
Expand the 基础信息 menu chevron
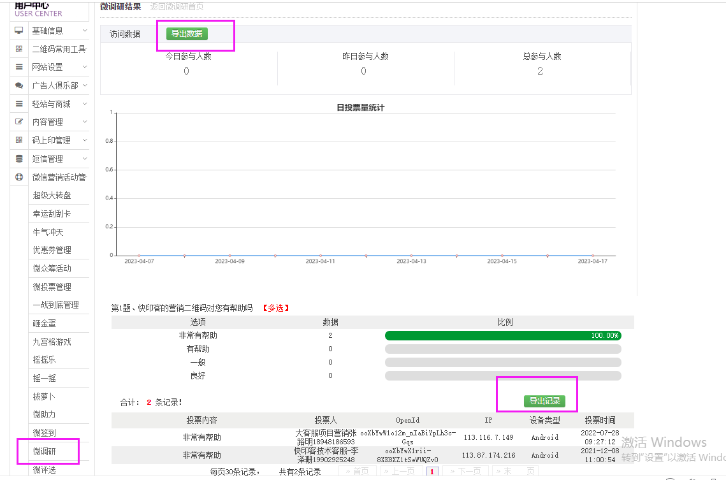[85, 31]
